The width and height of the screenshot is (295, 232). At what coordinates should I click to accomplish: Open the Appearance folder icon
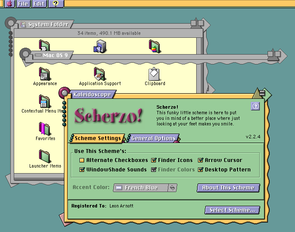(45, 74)
